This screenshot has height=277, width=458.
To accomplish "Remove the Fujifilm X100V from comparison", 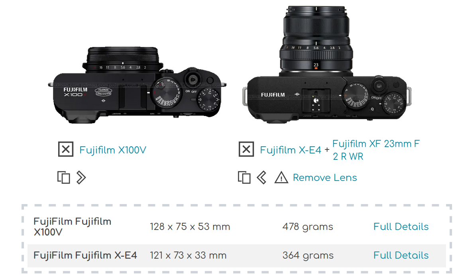I will click(66, 149).
